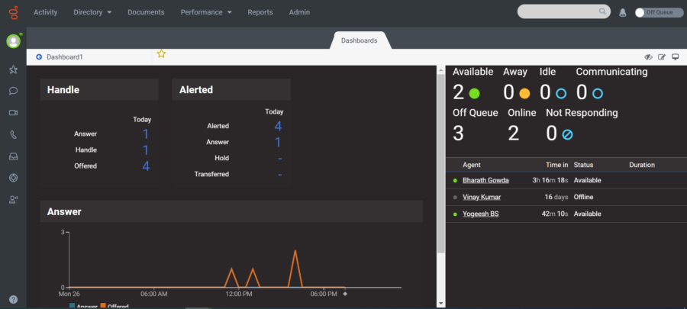
Task: Click the Communicating status circle
Action: pos(598,93)
